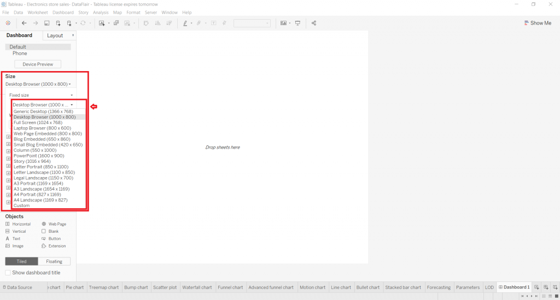This screenshot has height=300, width=560.
Task: Switch layout mode to Tiled
Action: [22, 261]
